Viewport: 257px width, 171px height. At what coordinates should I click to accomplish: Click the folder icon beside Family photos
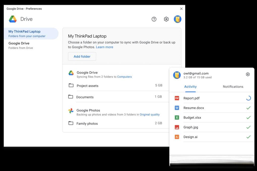[71, 123]
